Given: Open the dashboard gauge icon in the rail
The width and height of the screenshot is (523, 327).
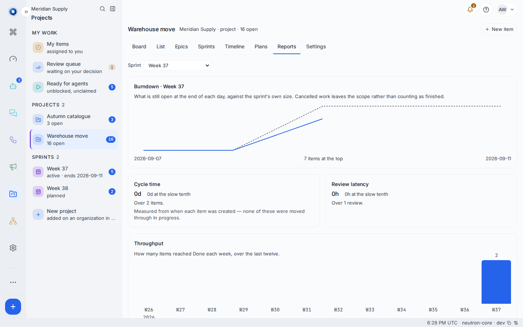Looking at the screenshot, I should [13, 59].
